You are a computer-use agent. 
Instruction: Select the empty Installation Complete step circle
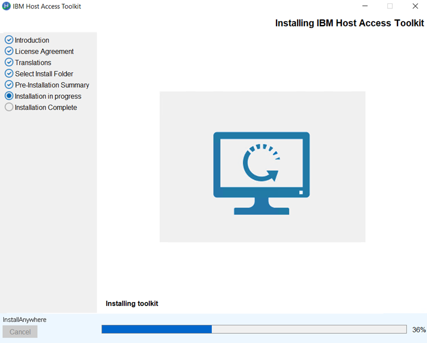[x=9, y=107]
